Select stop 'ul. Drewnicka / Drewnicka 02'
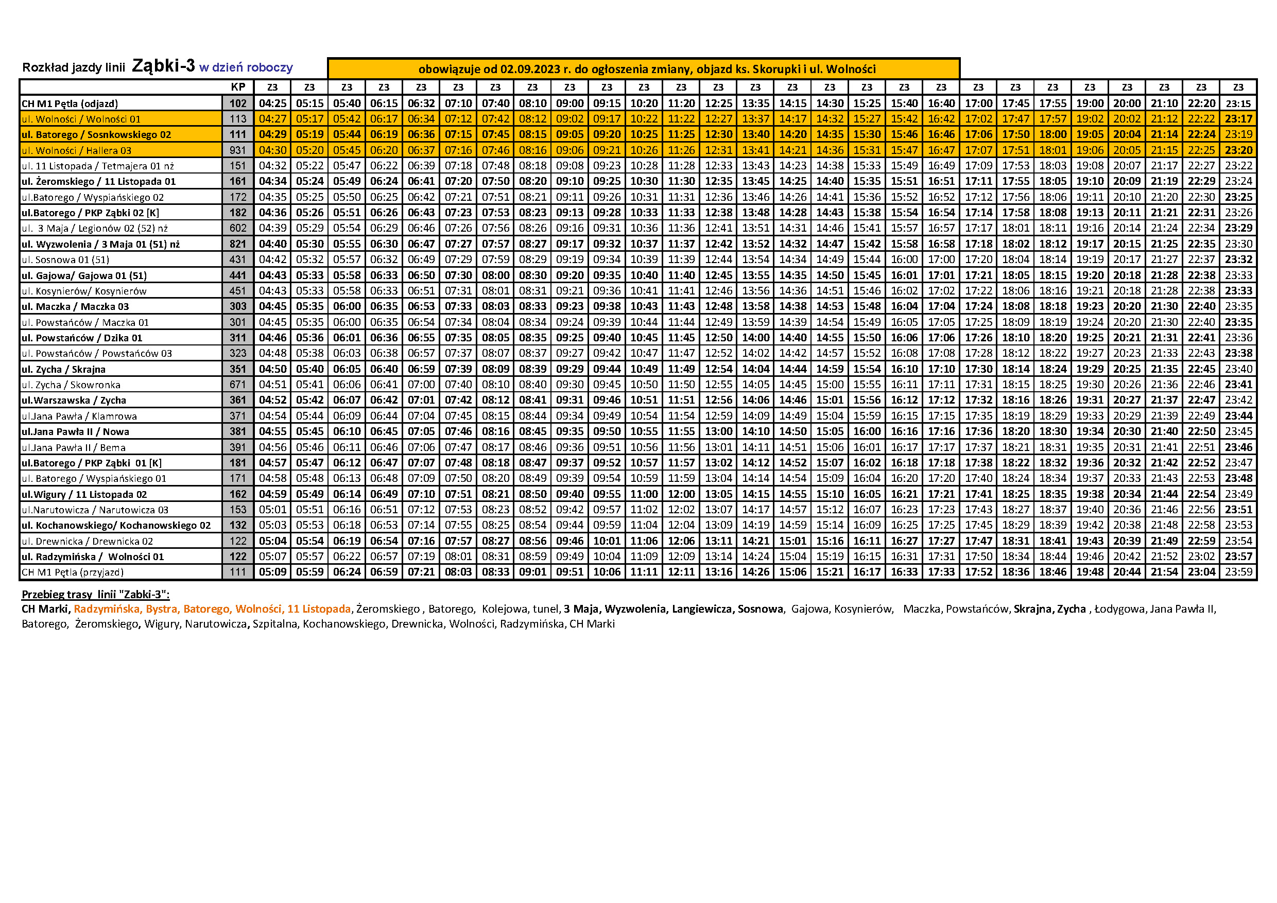The image size is (1277, 903). tap(88, 541)
